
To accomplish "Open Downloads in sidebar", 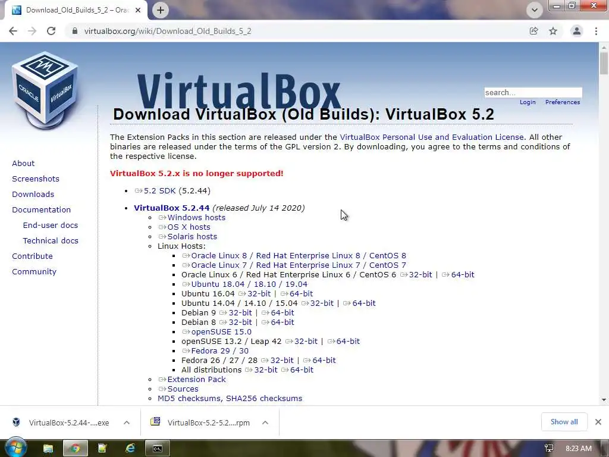I will click(33, 195).
